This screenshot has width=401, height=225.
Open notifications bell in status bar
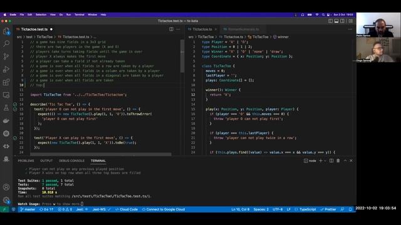pos(350,209)
